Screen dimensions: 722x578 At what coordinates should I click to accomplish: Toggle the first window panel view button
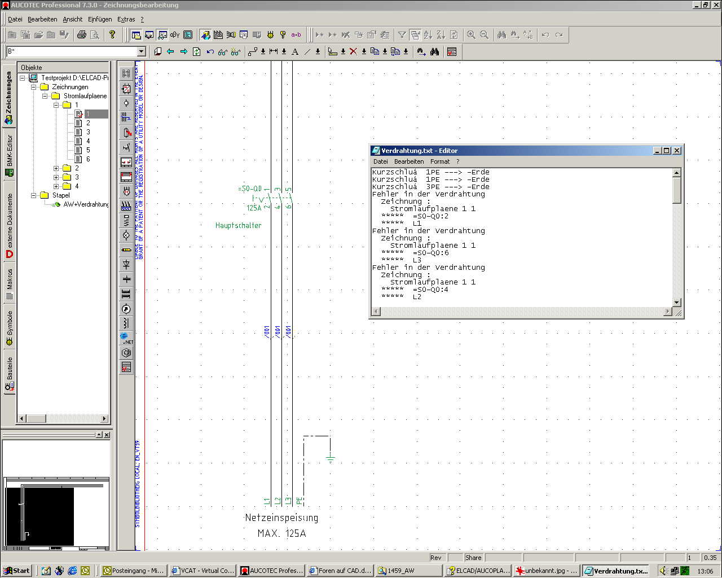[x=137, y=35]
